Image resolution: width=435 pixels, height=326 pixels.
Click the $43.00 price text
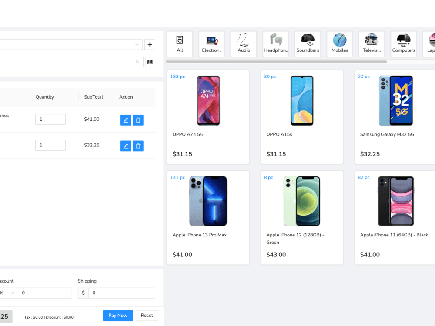tap(276, 254)
